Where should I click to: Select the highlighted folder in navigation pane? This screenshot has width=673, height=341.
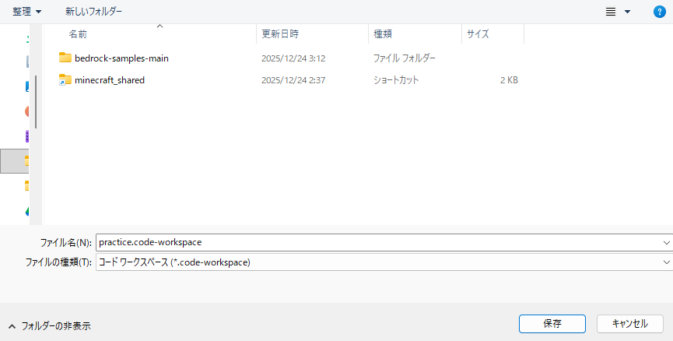(x=16, y=160)
